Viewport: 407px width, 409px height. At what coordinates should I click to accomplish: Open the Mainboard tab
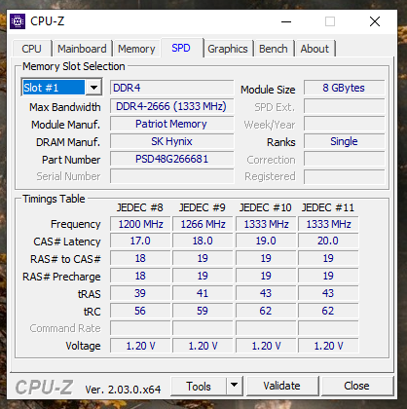coord(82,49)
